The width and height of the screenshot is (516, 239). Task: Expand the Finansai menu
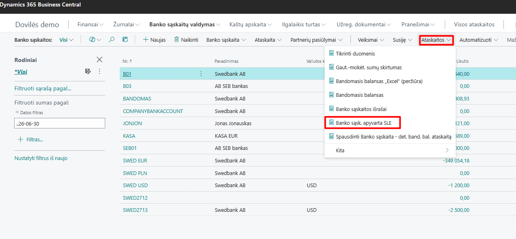click(x=90, y=24)
